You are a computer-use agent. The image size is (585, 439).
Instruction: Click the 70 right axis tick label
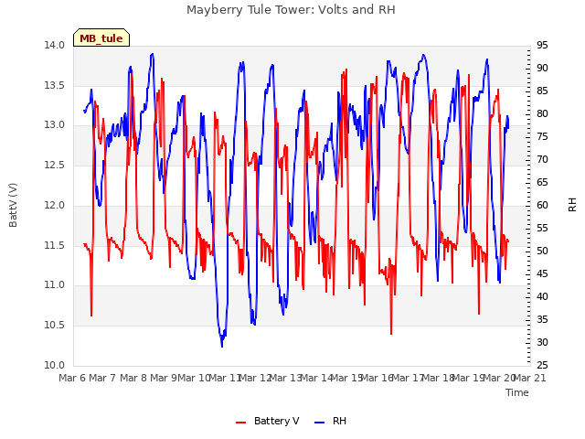(542, 160)
